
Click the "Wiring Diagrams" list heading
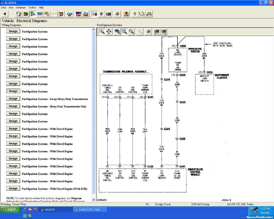point(11,25)
